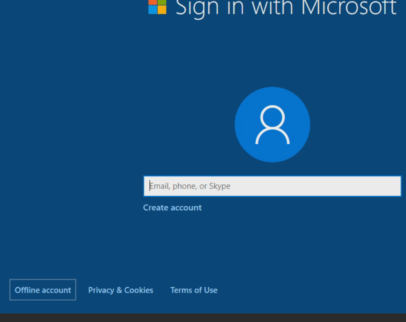Choose the Offline account button
The width and height of the screenshot is (406, 322).
pyautogui.click(x=43, y=290)
